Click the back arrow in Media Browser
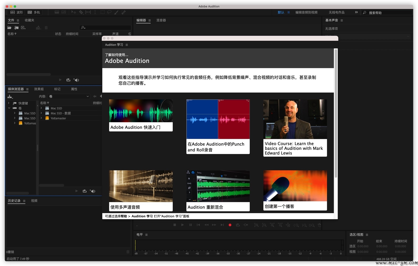The image size is (418, 266). tap(95, 96)
